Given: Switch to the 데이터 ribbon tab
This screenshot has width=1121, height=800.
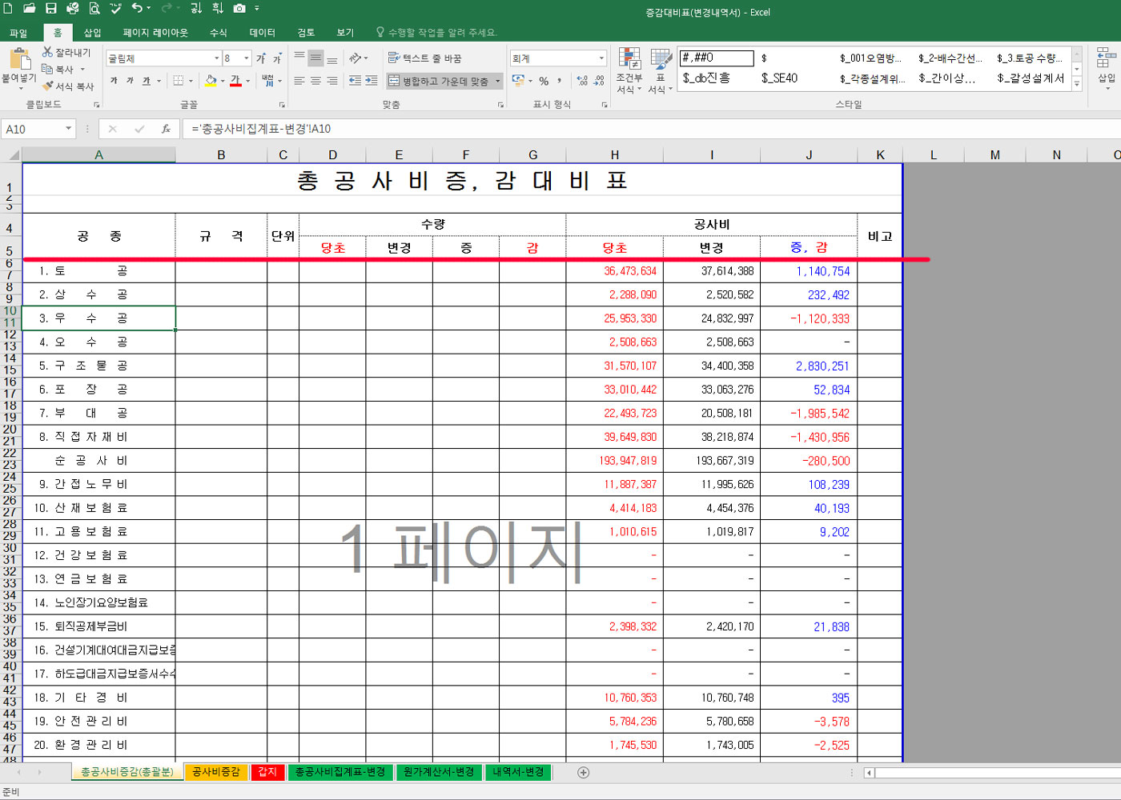Looking at the screenshot, I should coord(263,33).
